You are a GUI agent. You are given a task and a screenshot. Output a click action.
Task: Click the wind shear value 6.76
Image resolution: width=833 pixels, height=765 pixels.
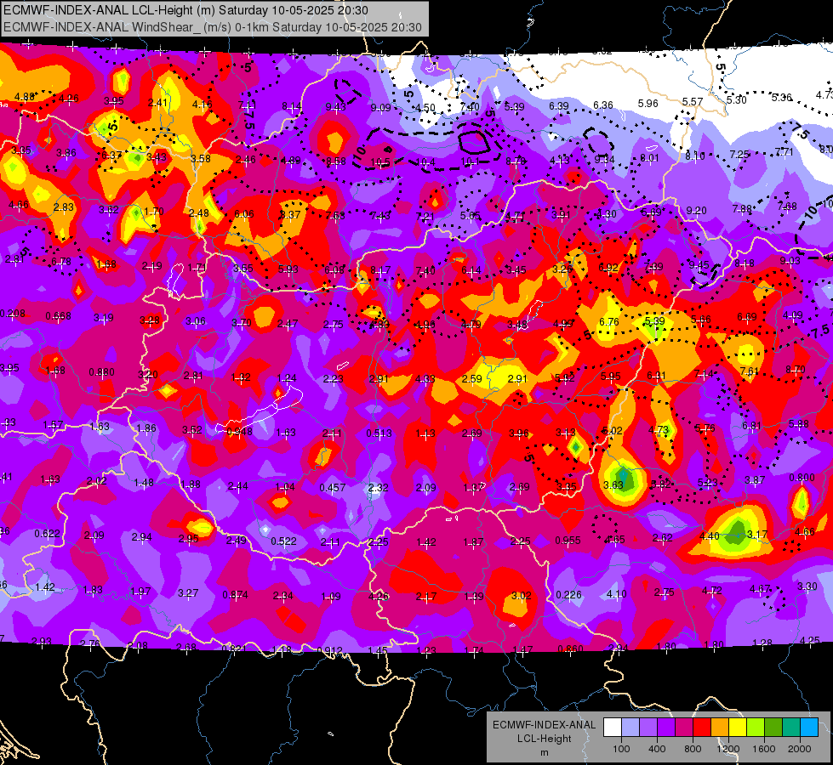[x=609, y=321]
